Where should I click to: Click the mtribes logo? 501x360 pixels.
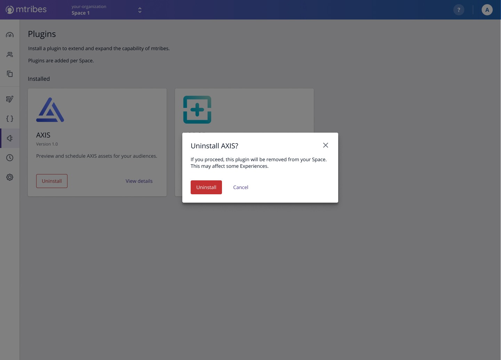click(26, 10)
